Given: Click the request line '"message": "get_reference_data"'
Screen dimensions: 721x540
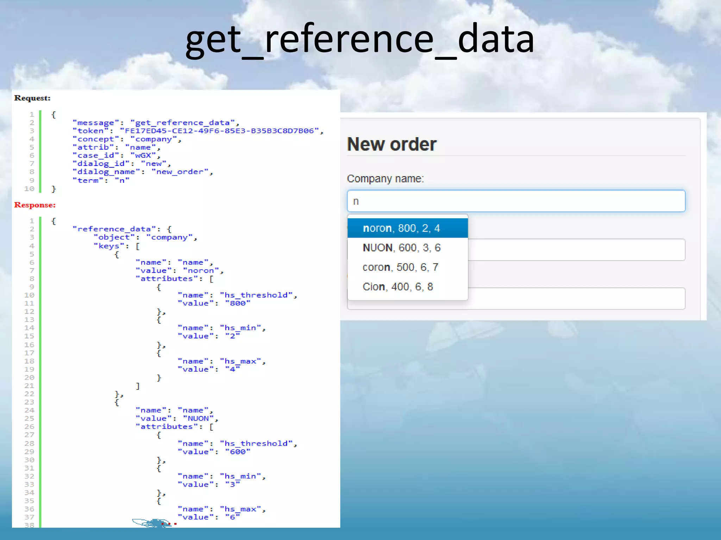Looking at the screenshot, I should pyautogui.click(x=156, y=123).
